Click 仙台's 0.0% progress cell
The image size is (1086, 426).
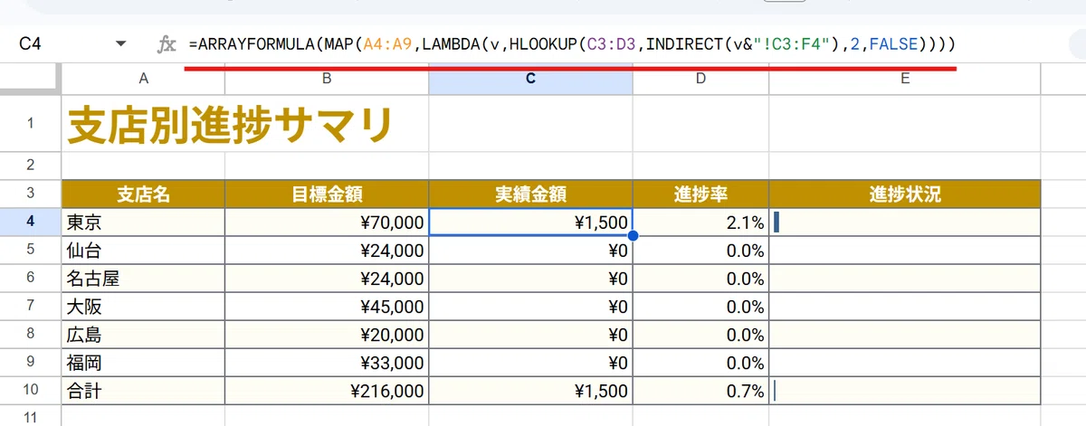[701, 250]
